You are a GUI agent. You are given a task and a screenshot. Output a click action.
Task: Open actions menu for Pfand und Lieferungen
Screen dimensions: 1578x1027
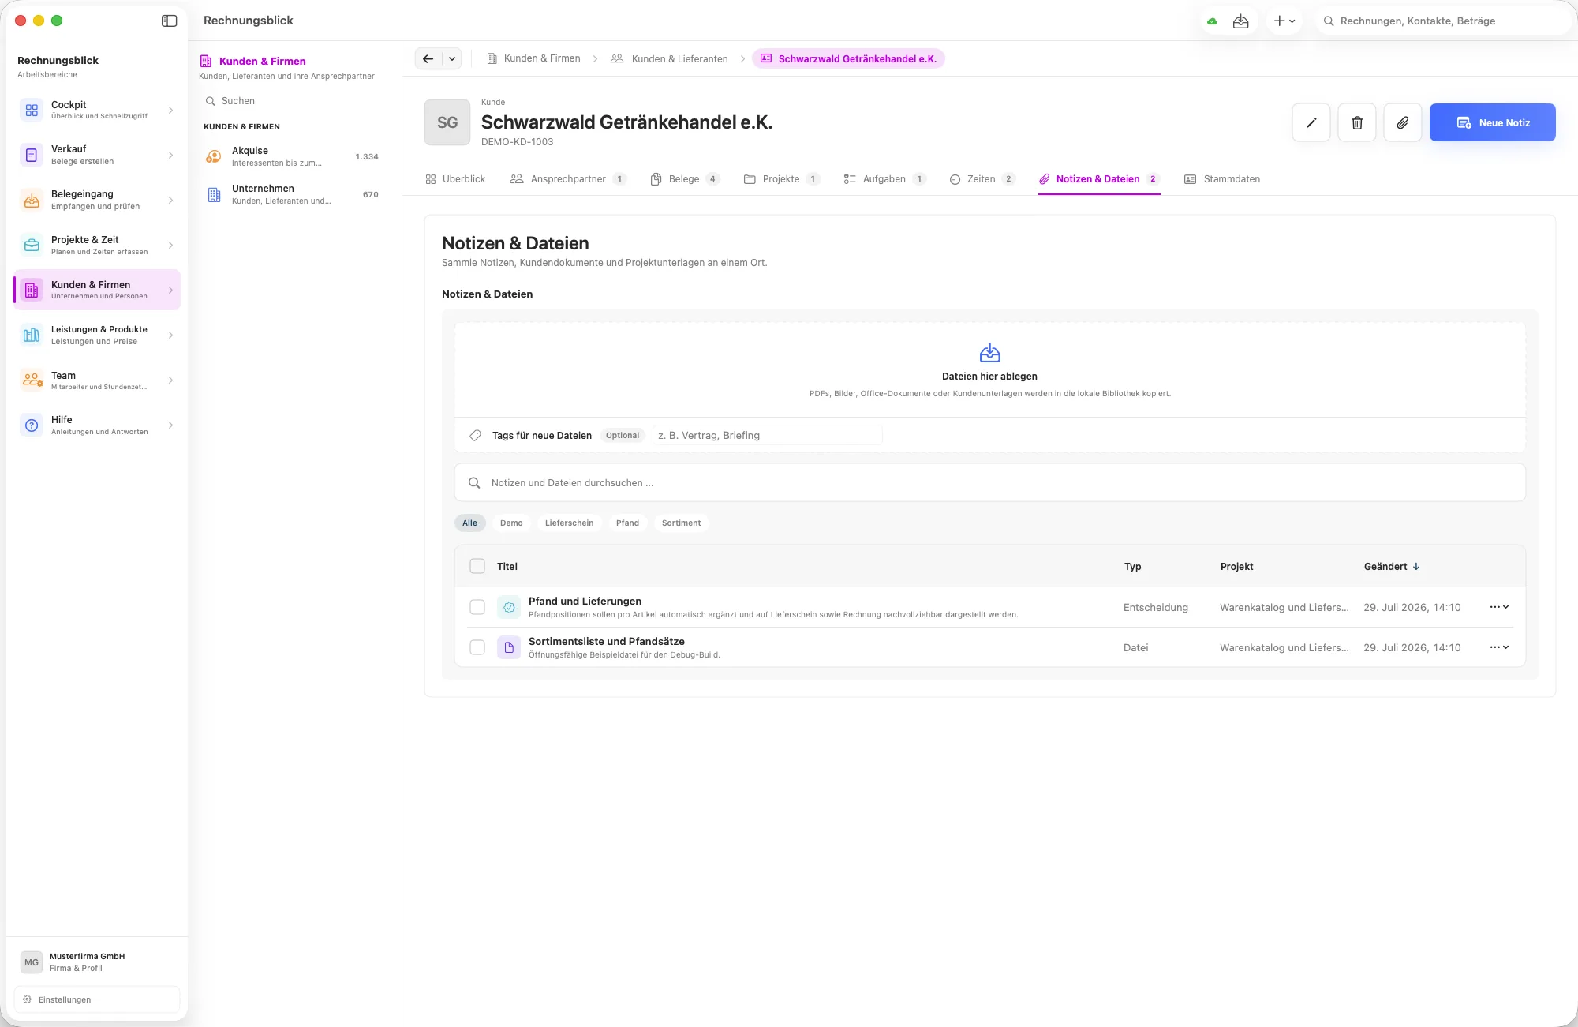pyautogui.click(x=1499, y=607)
